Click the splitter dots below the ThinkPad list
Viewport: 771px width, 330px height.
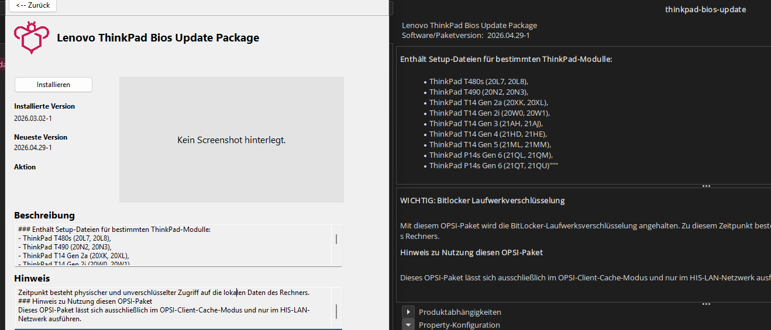[x=706, y=186]
